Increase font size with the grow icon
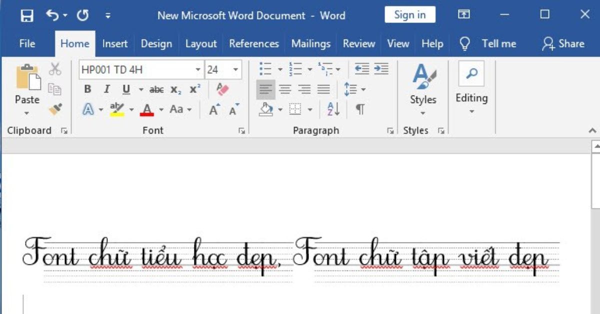The width and height of the screenshot is (600, 314). (214, 109)
